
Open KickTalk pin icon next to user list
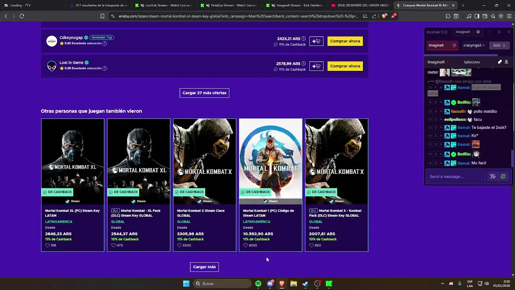[500, 62]
